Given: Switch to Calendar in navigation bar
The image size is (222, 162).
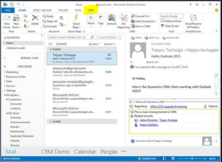Looking at the screenshot, I should point(85,152).
